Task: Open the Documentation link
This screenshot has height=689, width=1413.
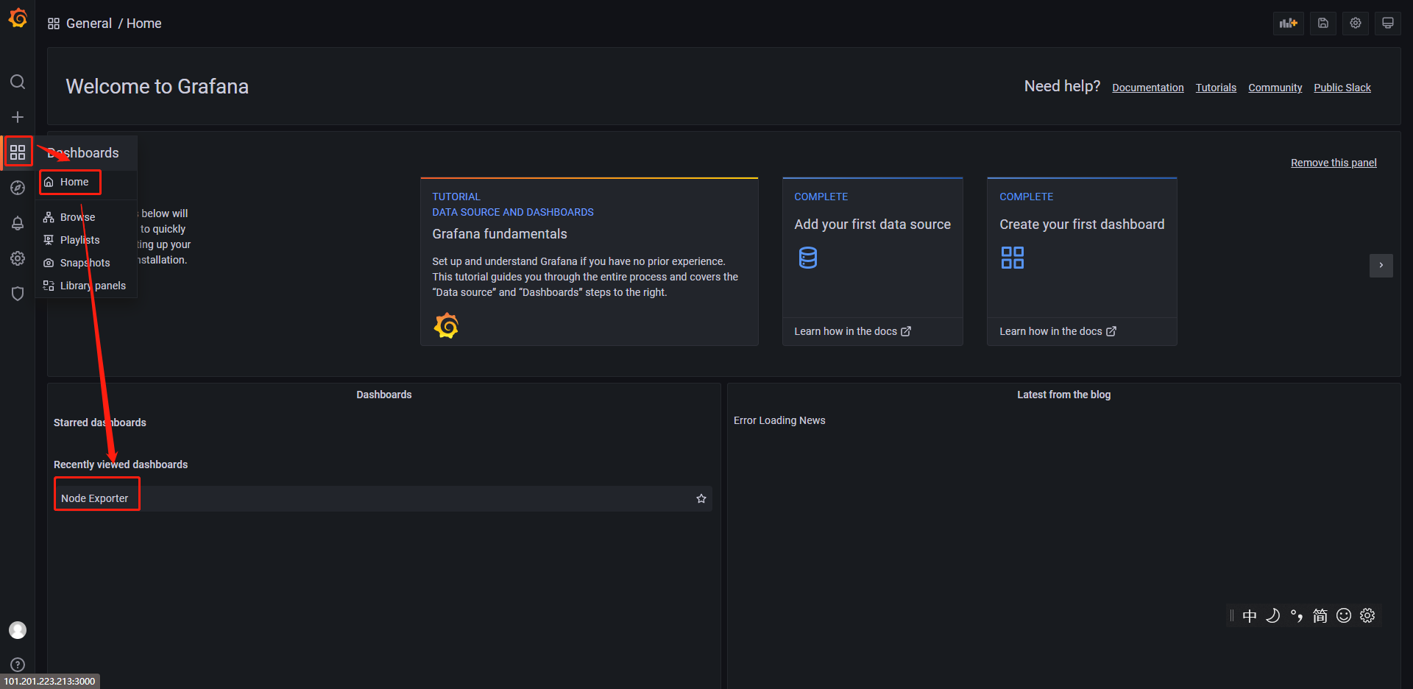Action: pos(1148,88)
